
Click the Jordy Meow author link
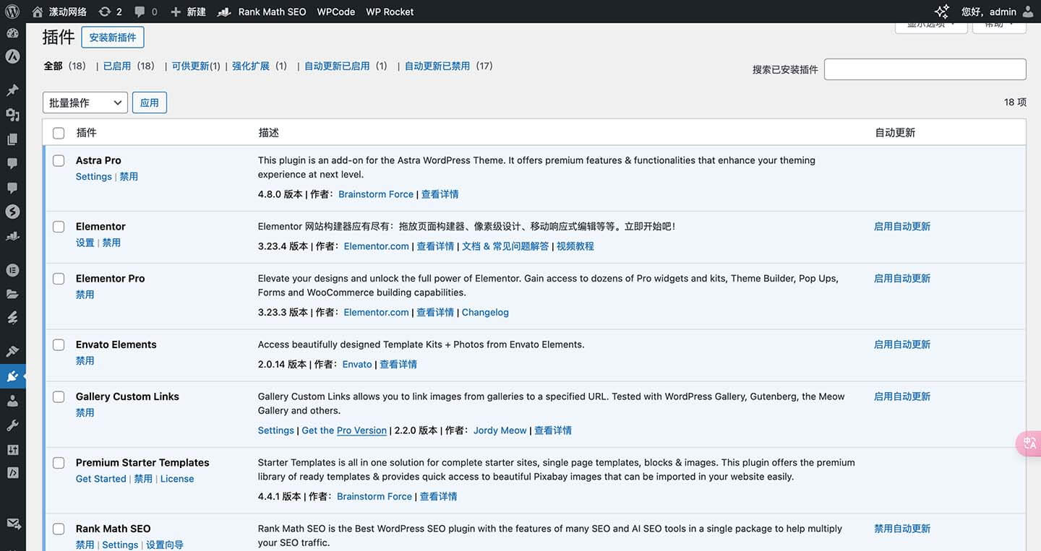[500, 430]
